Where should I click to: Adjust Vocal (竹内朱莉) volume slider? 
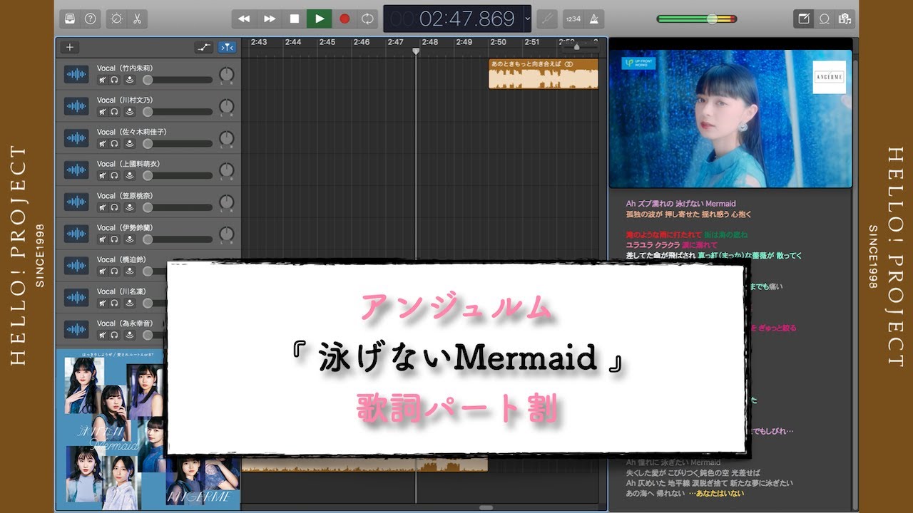pos(177,80)
